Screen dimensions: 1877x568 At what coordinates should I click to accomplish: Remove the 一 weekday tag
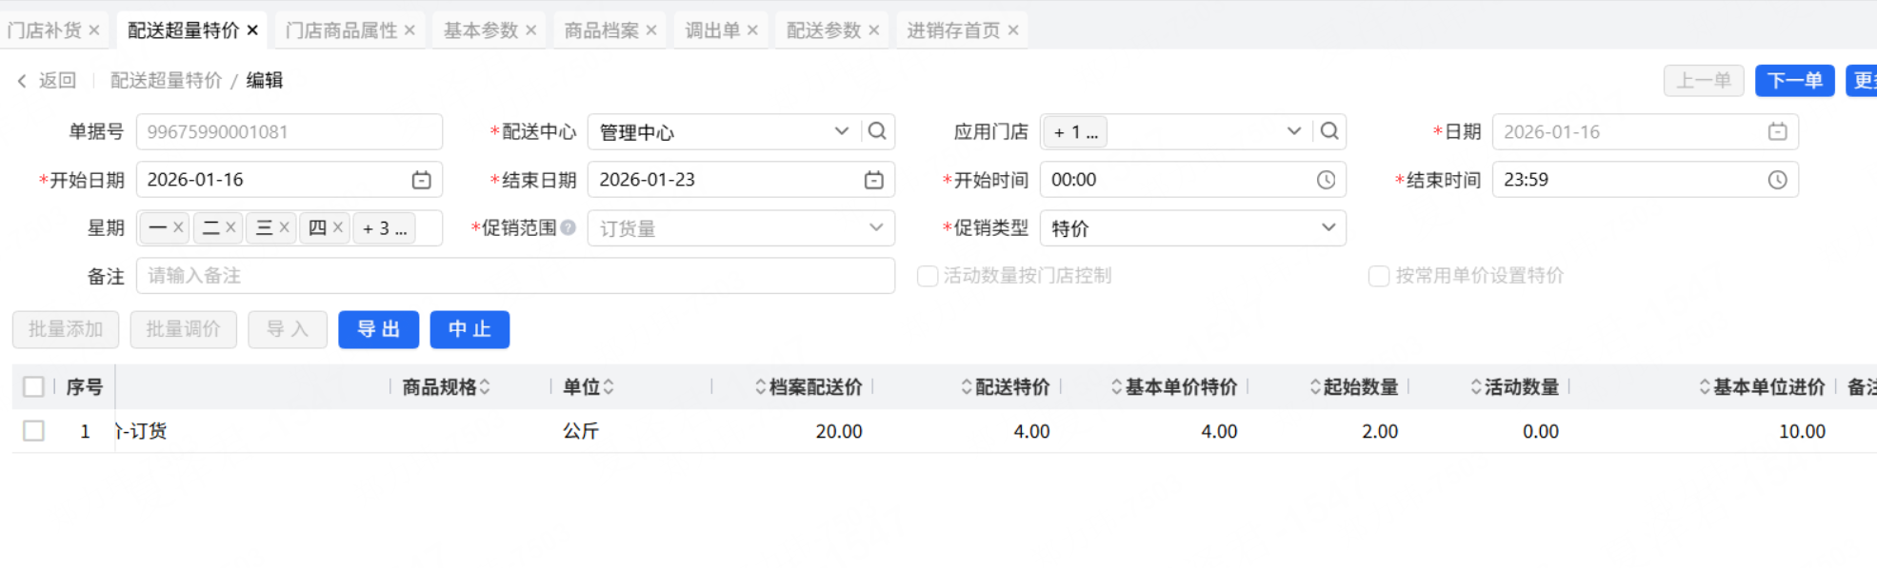click(x=178, y=228)
